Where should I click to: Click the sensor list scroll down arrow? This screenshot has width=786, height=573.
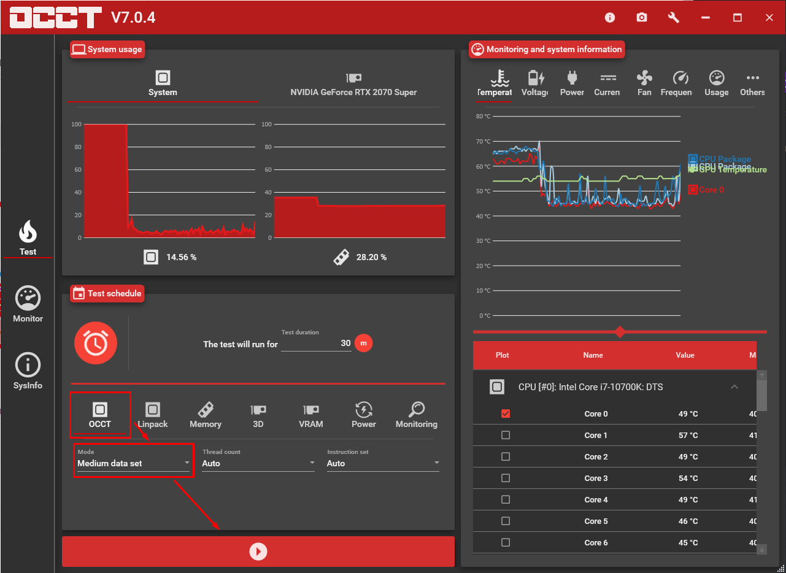762,550
